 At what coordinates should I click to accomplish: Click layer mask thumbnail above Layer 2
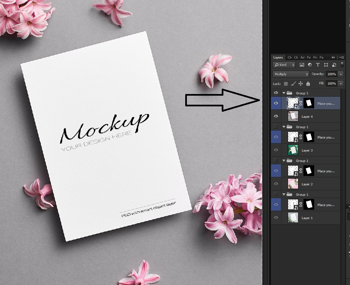[309, 171]
